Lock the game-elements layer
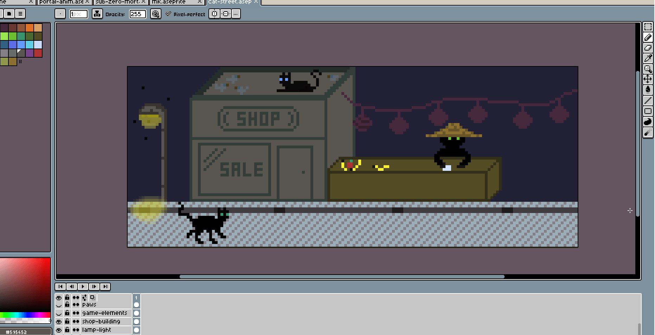Image resolution: width=655 pixels, height=335 pixels. 67,313
